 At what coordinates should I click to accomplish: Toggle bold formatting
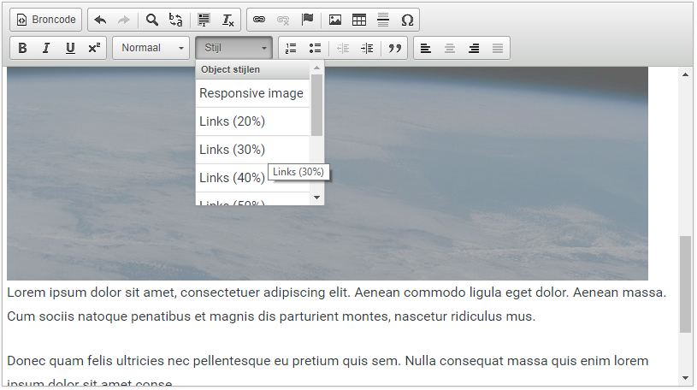[x=22, y=48]
